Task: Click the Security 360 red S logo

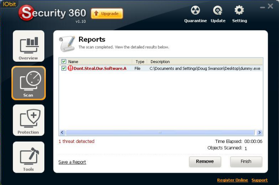Action: pos(27,13)
